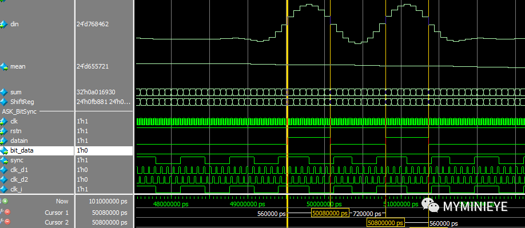Click the clk_d1 signal icon

(x=3, y=170)
